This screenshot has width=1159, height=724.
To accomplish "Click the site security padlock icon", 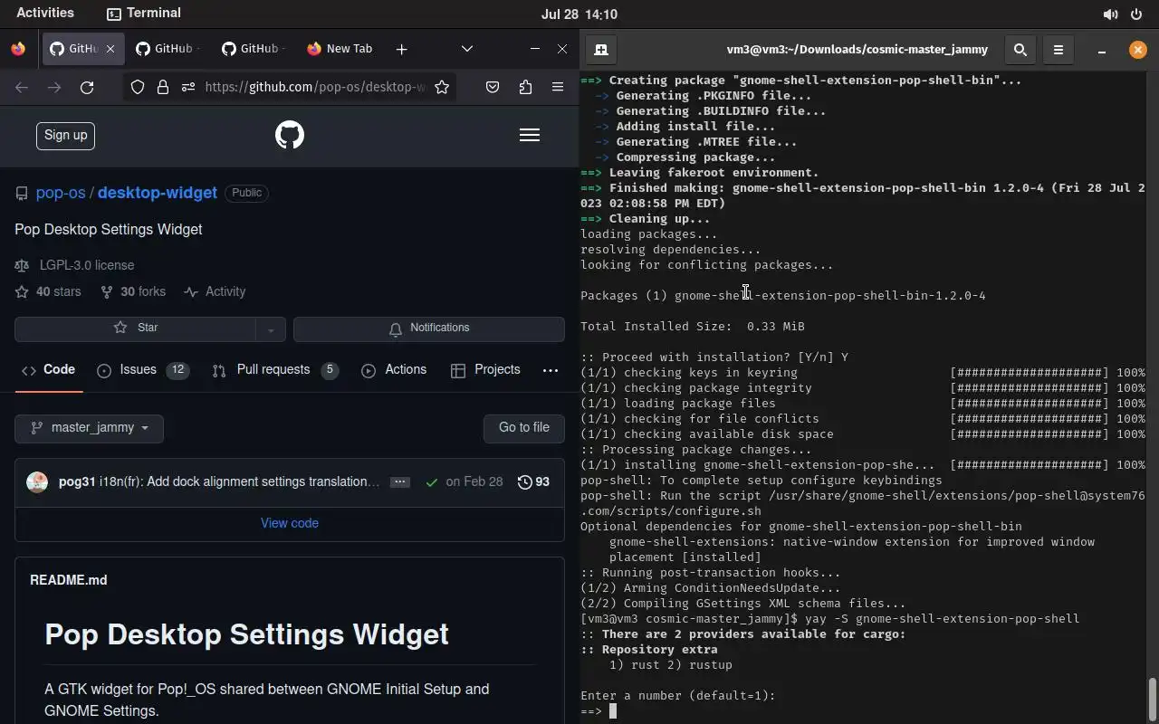I will [x=163, y=87].
